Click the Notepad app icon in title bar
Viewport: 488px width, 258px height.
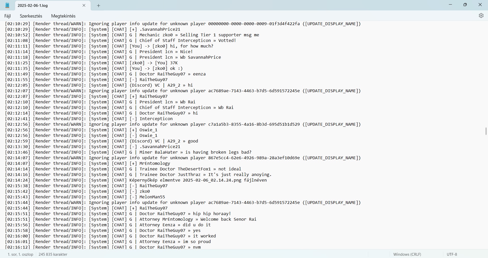[x=7, y=5]
